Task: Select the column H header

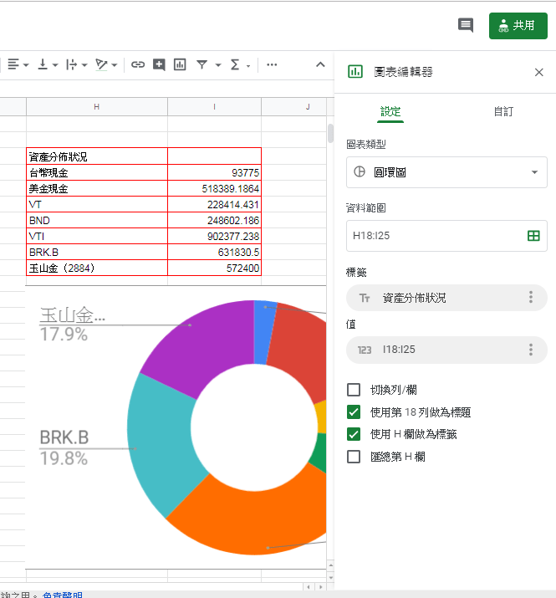Action: 97,107
